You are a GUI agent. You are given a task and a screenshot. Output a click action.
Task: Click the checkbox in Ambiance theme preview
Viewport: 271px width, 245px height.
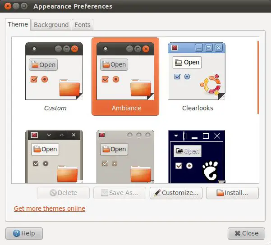pyautogui.click(x=106, y=79)
